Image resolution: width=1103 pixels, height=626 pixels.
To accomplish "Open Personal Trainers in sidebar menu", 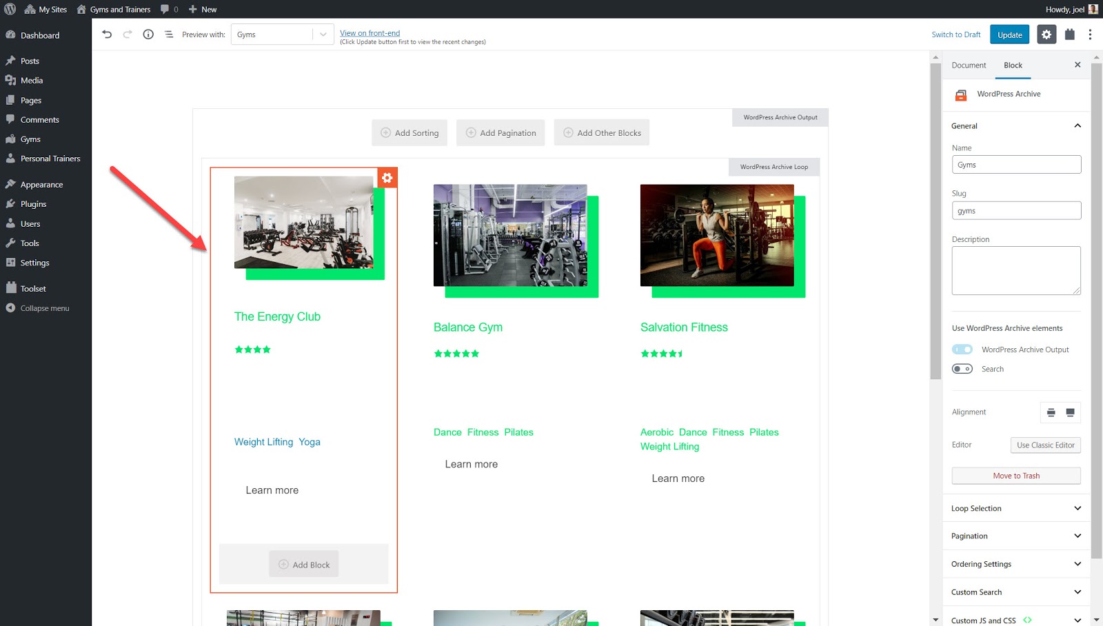I will 50,159.
